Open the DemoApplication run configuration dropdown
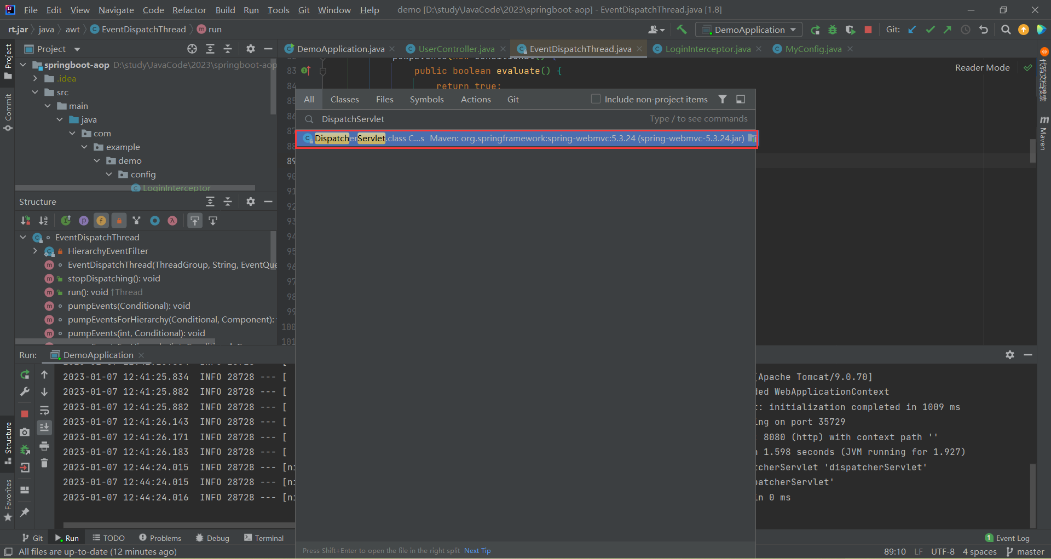 (x=749, y=30)
